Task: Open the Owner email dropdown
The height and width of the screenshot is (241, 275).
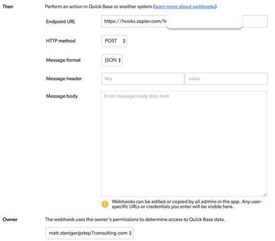Action: click(89, 233)
